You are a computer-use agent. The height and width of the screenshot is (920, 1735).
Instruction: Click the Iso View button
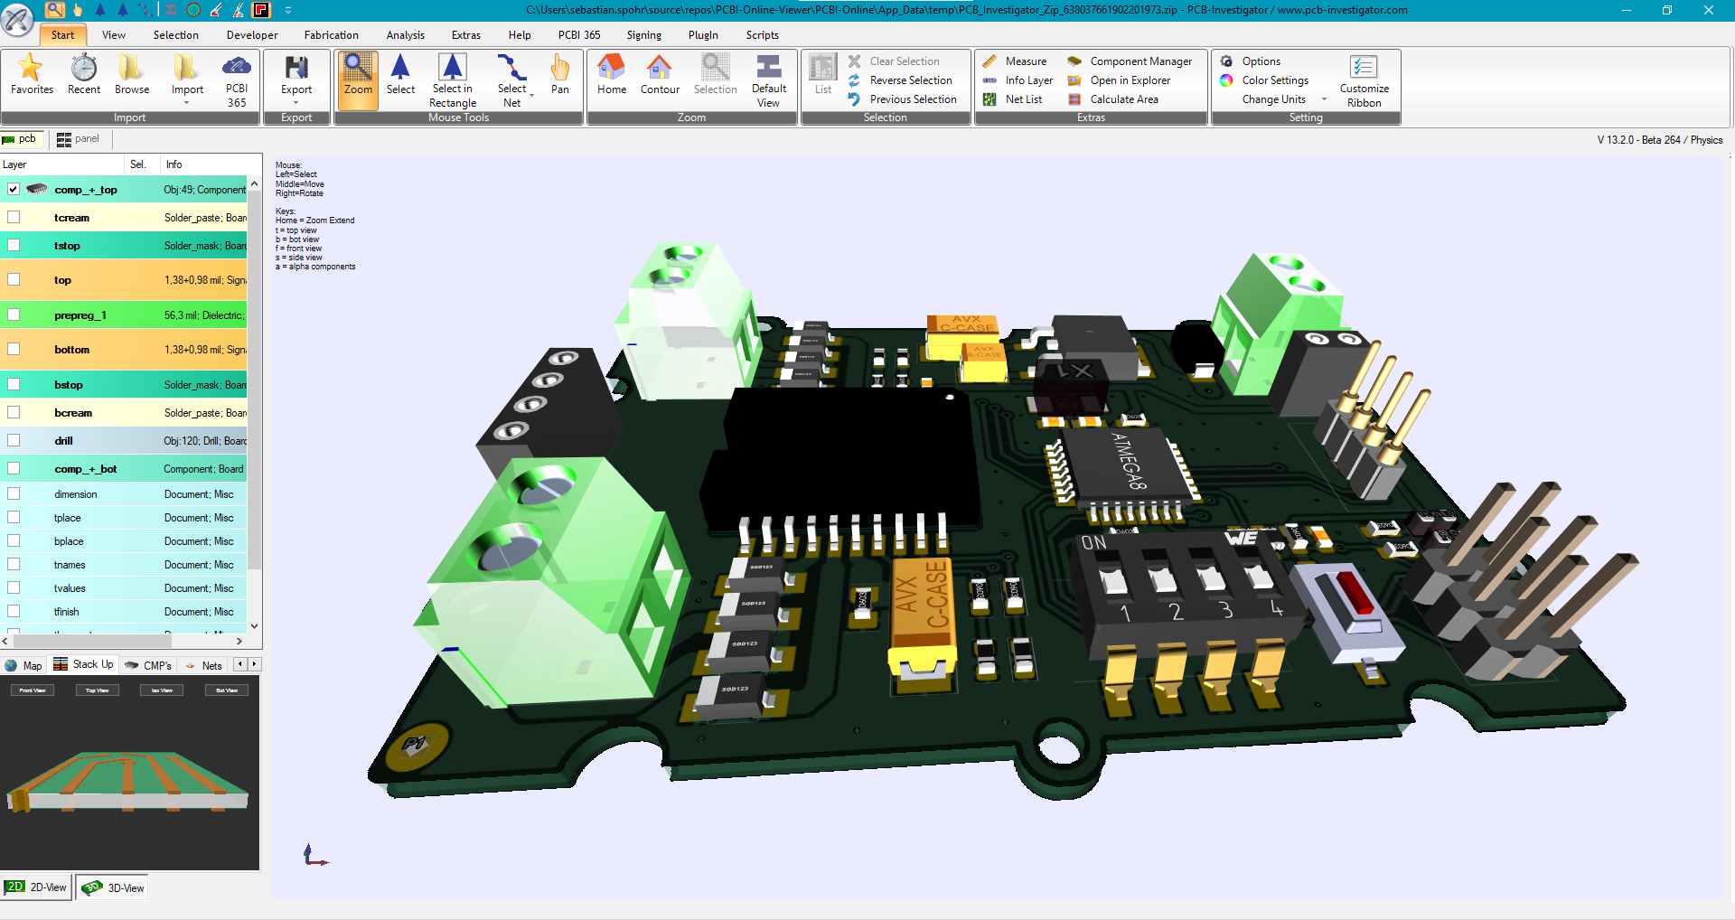click(x=161, y=690)
